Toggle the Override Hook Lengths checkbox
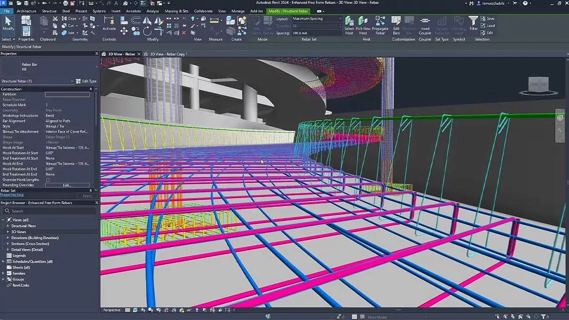 coord(48,180)
